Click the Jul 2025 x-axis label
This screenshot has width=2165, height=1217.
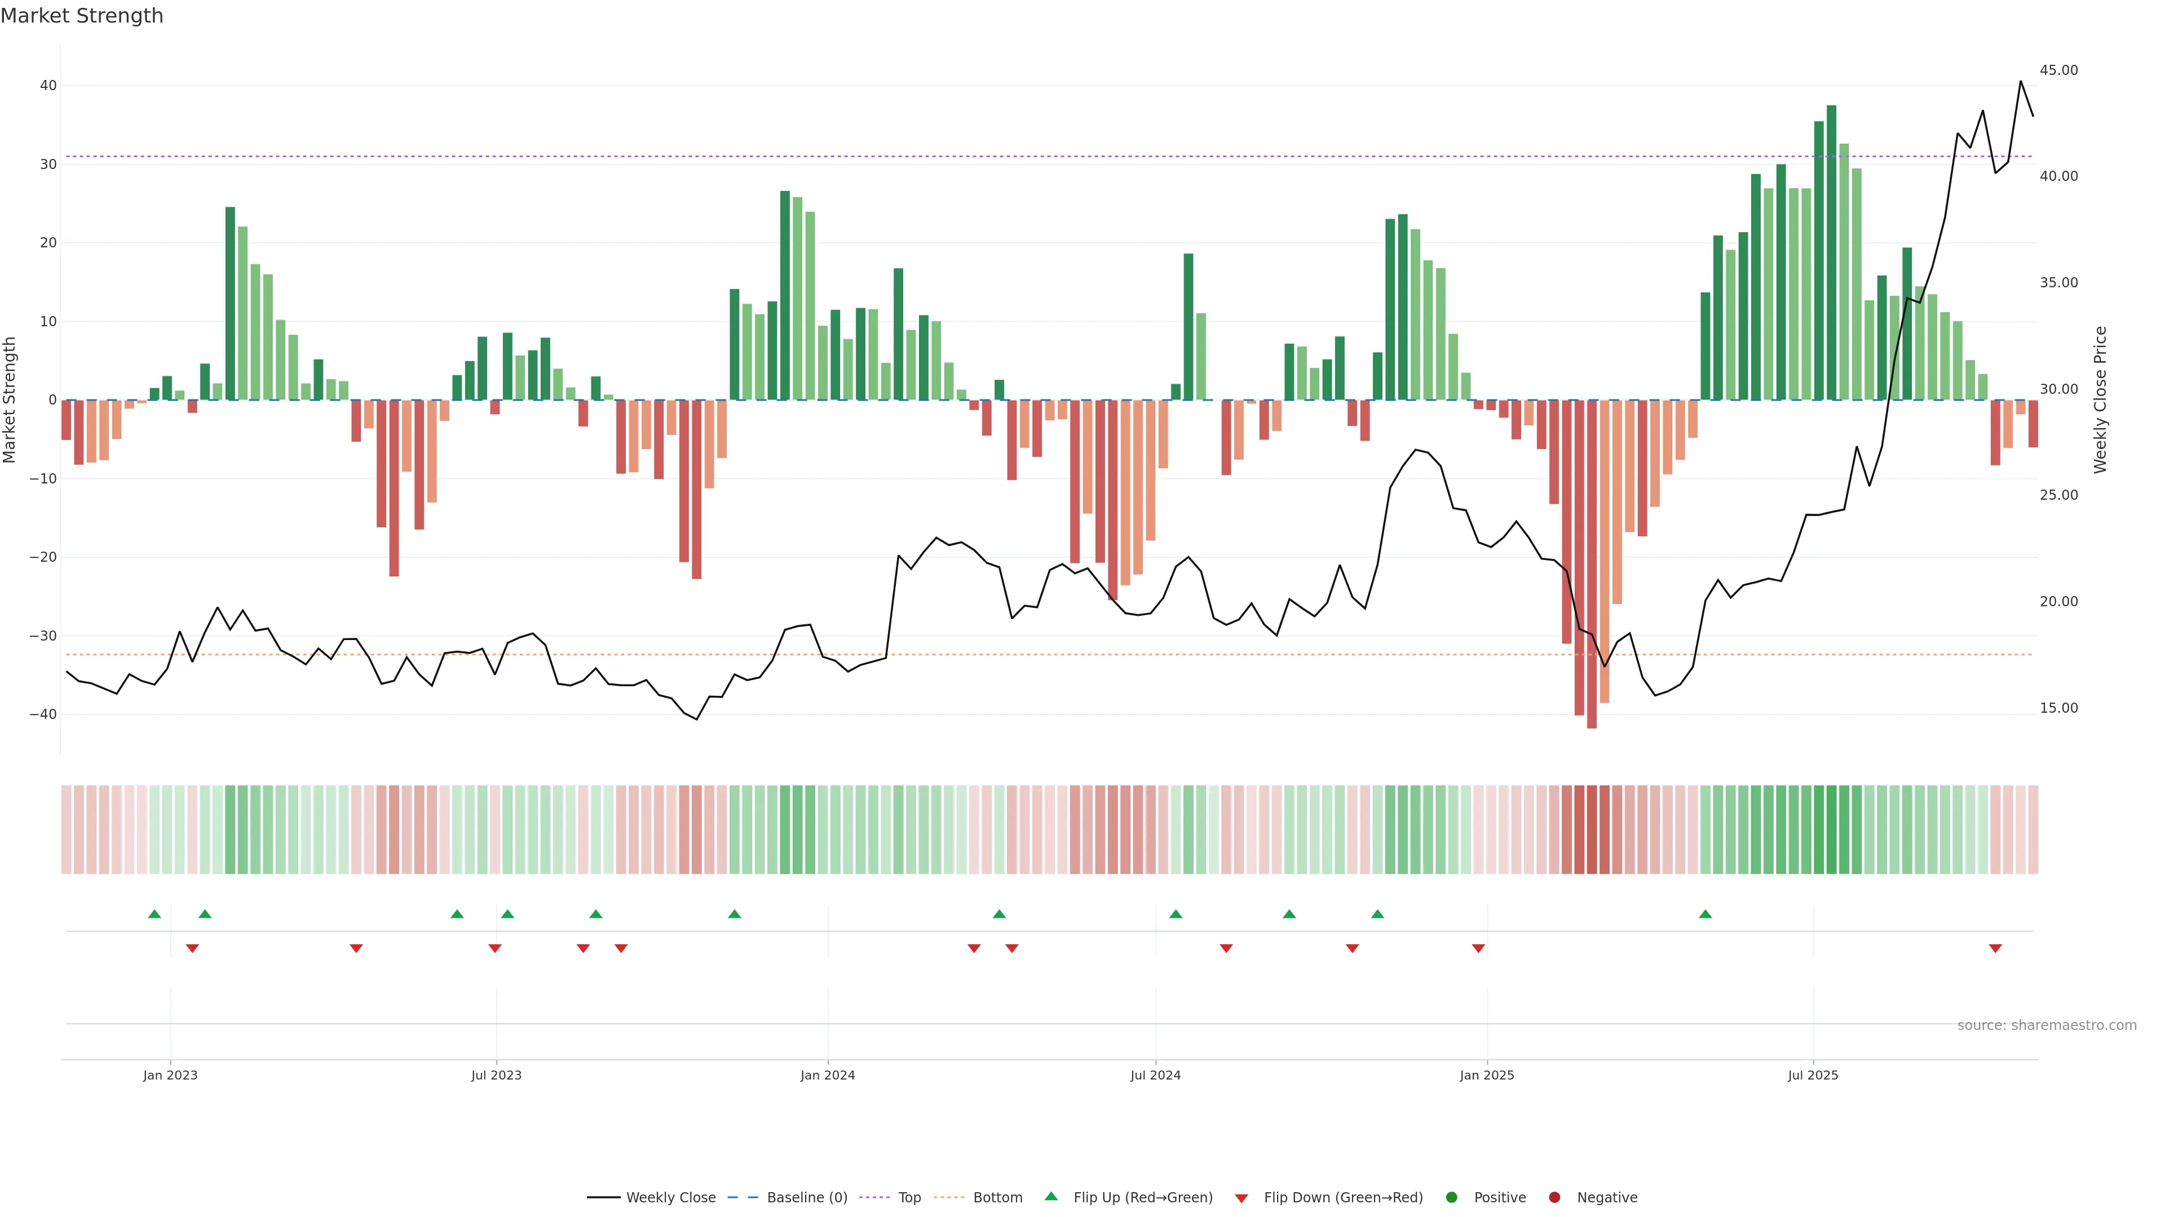tap(1813, 1075)
